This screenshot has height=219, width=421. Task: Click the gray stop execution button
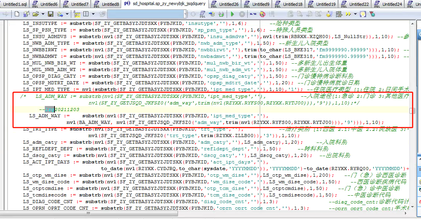[242, 14]
